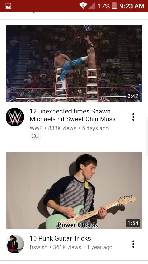Tap the battery icon in status bar
Screen dimensions: 148x264
click(114, 6)
